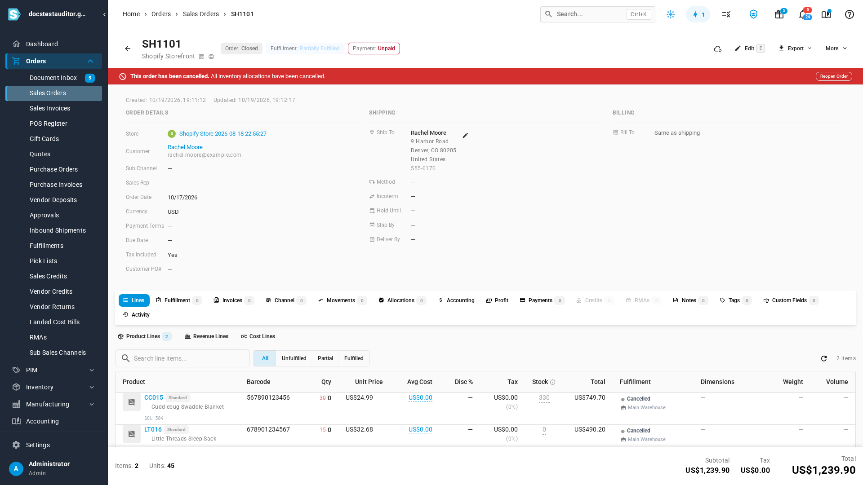
Task: Click the Reopen Order button
Action: (x=834, y=76)
